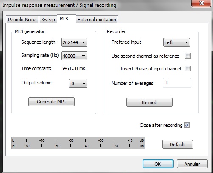Click the MLS generator group title

[30, 31]
